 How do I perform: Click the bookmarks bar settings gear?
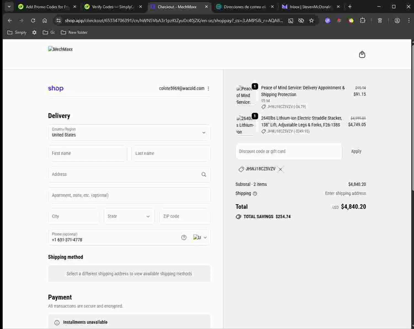(34, 32)
